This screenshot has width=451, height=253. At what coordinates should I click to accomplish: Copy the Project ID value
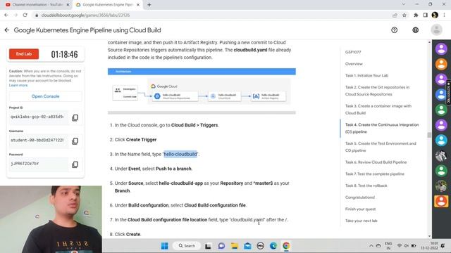click(75, 117)
